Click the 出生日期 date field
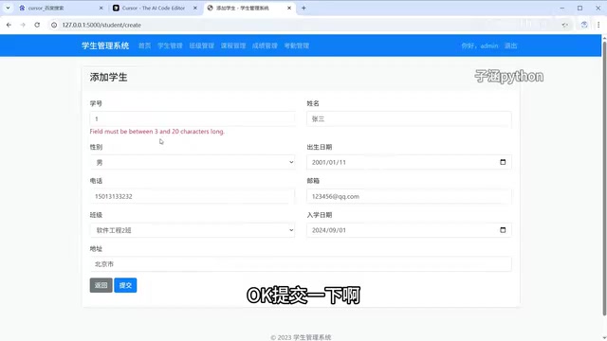The width and height of the screenshot is (607, 341). [x=409, y=162]
